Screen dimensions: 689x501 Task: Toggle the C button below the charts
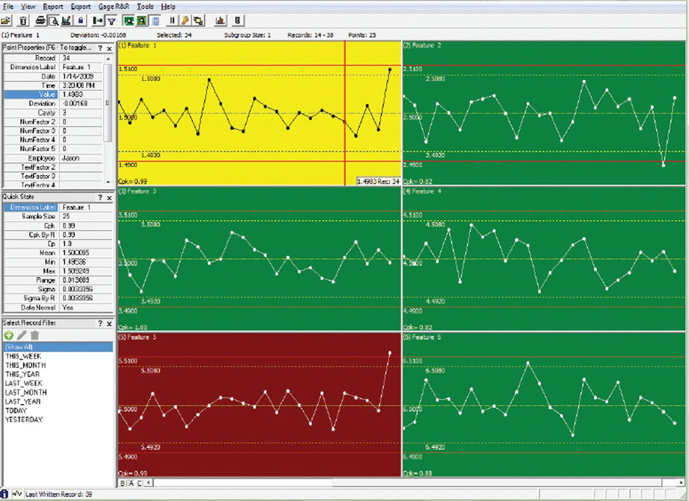tap(139, 482)
